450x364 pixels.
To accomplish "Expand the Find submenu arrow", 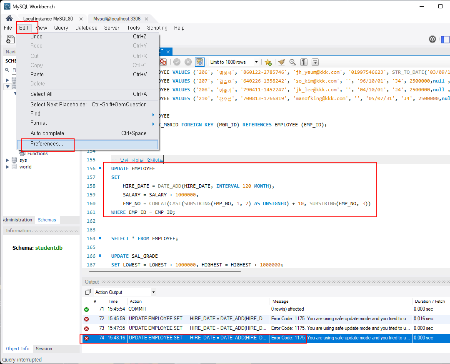I will click(153, 115).
